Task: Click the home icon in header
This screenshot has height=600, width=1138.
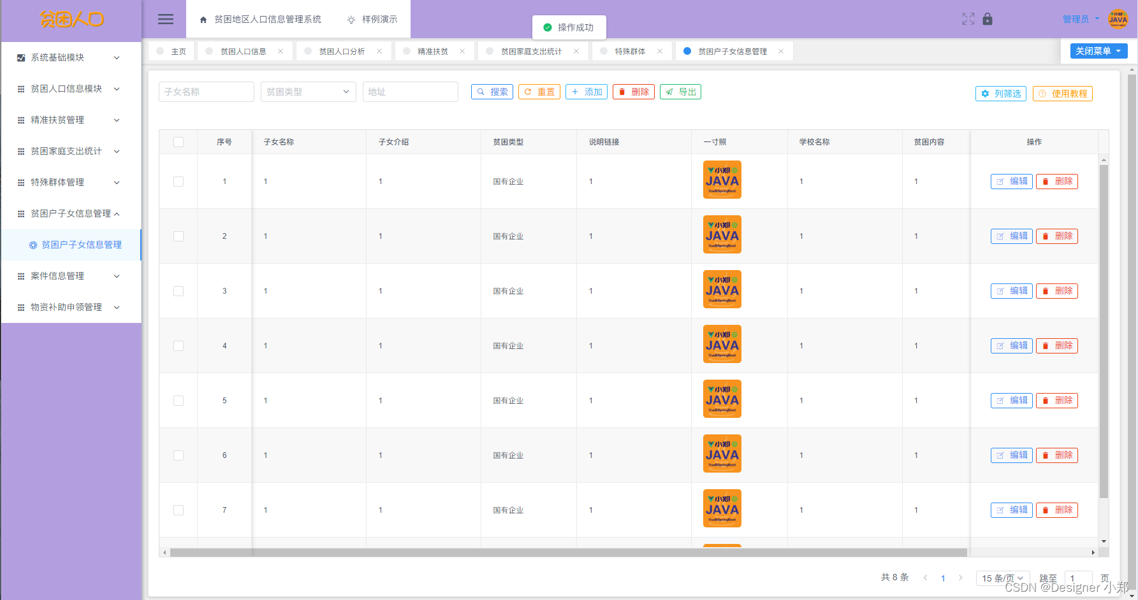Action: pyautogui.click(x=203, y=20)
